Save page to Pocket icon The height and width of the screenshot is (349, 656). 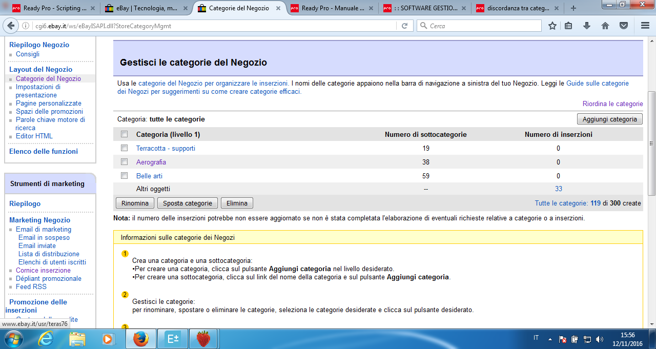[x=624, y=26]
